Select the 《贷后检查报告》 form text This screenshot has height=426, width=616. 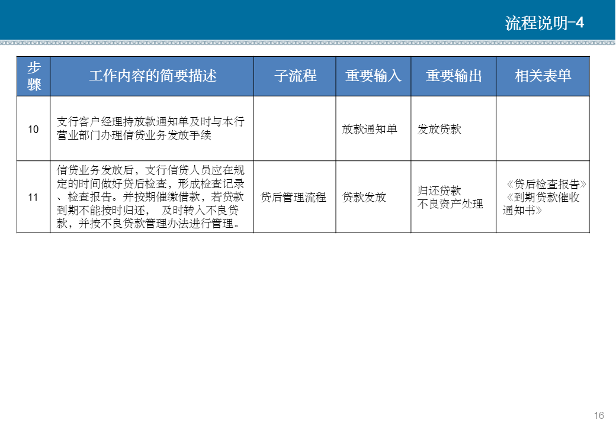tap(546, 184)
